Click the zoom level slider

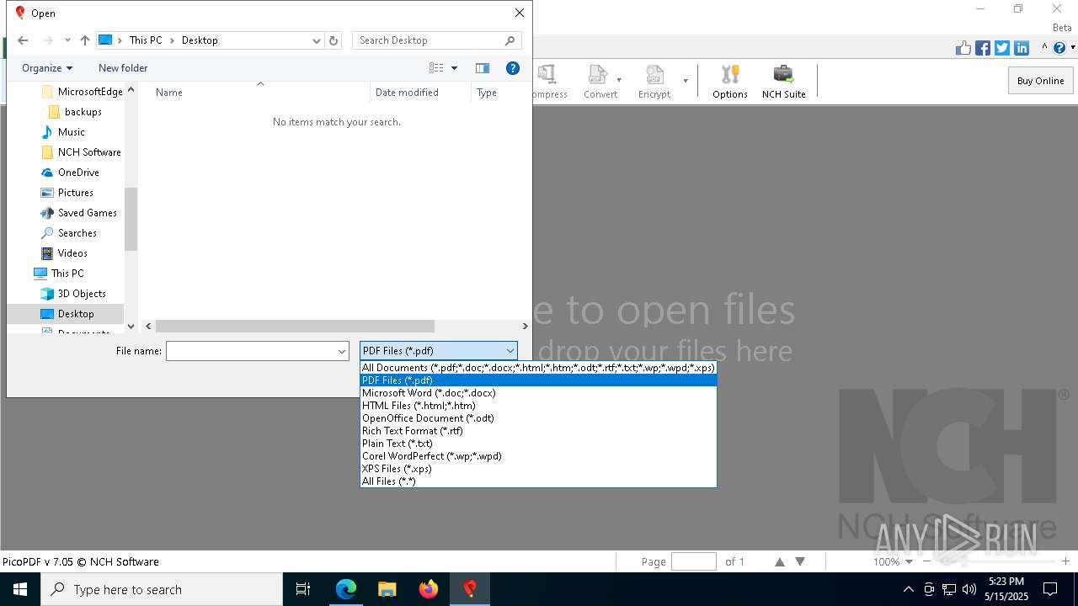tap(996, 561)
